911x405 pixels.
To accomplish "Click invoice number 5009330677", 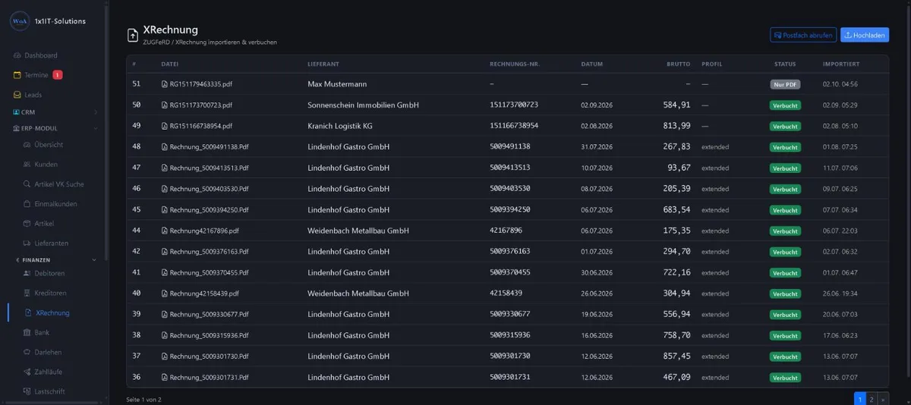I will (510, 314).
